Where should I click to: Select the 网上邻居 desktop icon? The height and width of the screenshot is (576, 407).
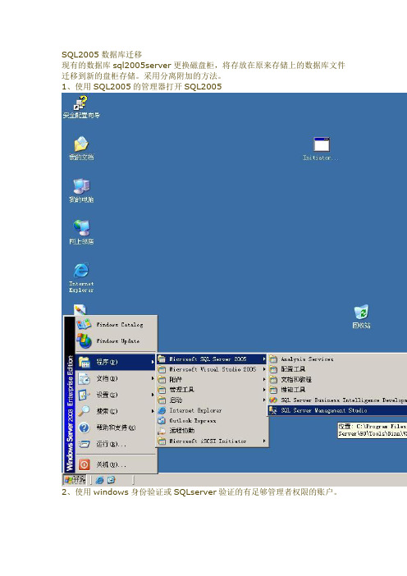pyautogui.click(x=81, y=232)
